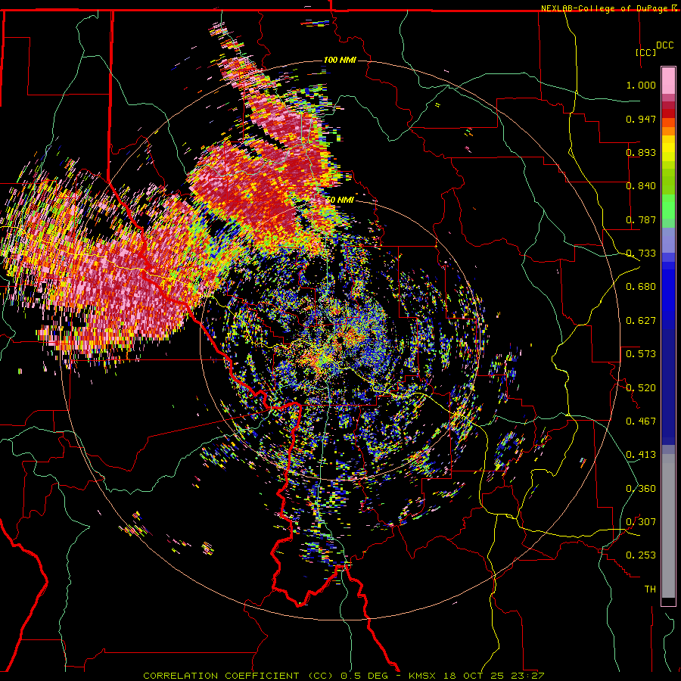Viewport: 681px width, 681px height.
Task: Click the 0.733 scale value
Action: 641,253
